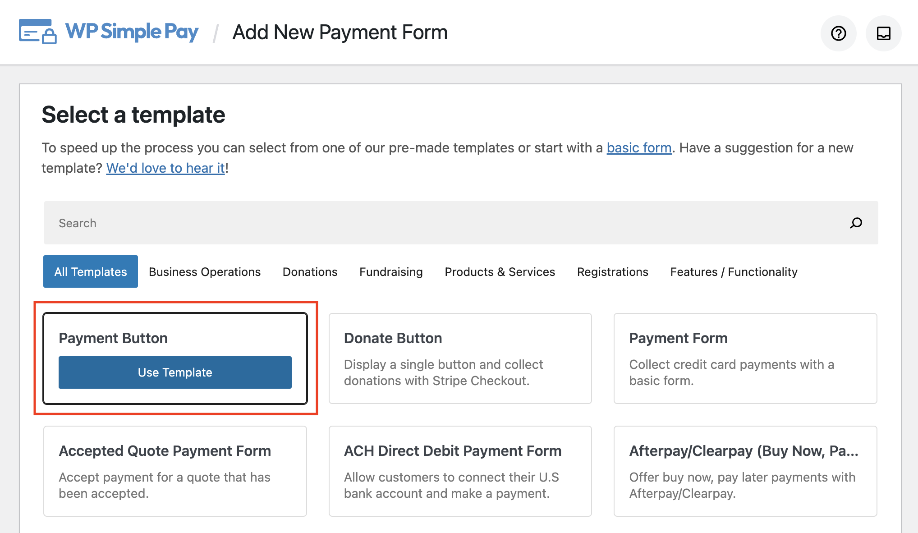Switch to Products & Services templates
Screen dimensions: 918x533
coord(500,271)
